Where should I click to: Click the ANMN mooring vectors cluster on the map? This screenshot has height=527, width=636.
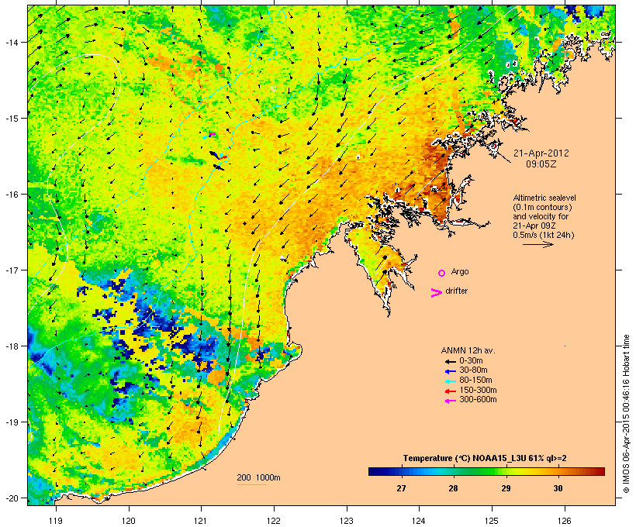click(x=216, y=151)
